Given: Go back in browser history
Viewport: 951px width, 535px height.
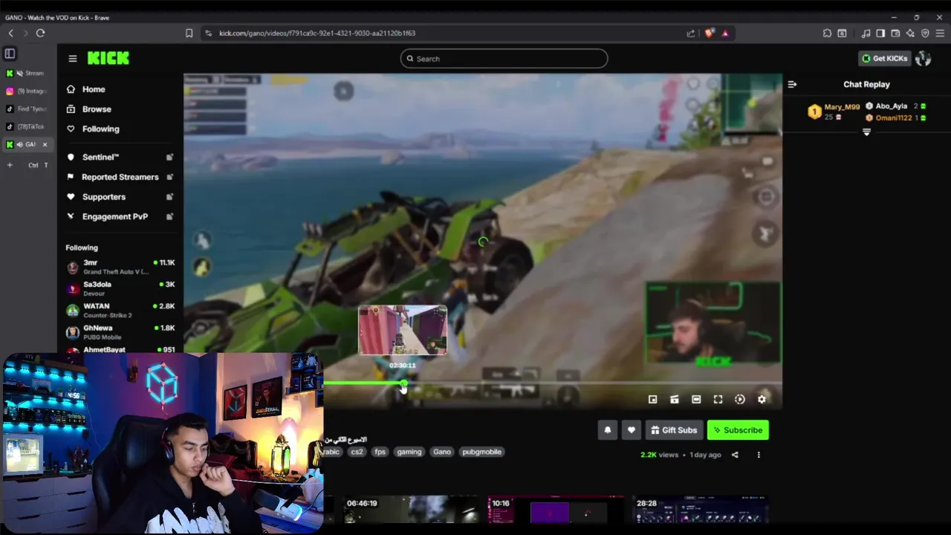Looking at the screenshot, I should [11, 33].
